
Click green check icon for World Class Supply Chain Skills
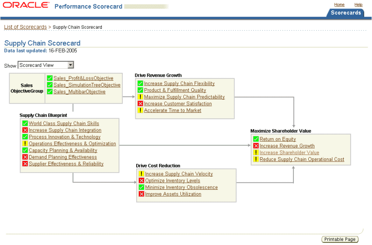pos(25,123)
